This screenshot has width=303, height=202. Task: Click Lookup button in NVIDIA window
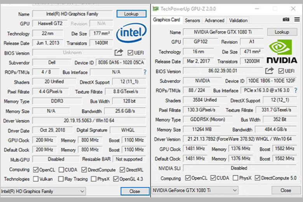[x=282, y=32]
